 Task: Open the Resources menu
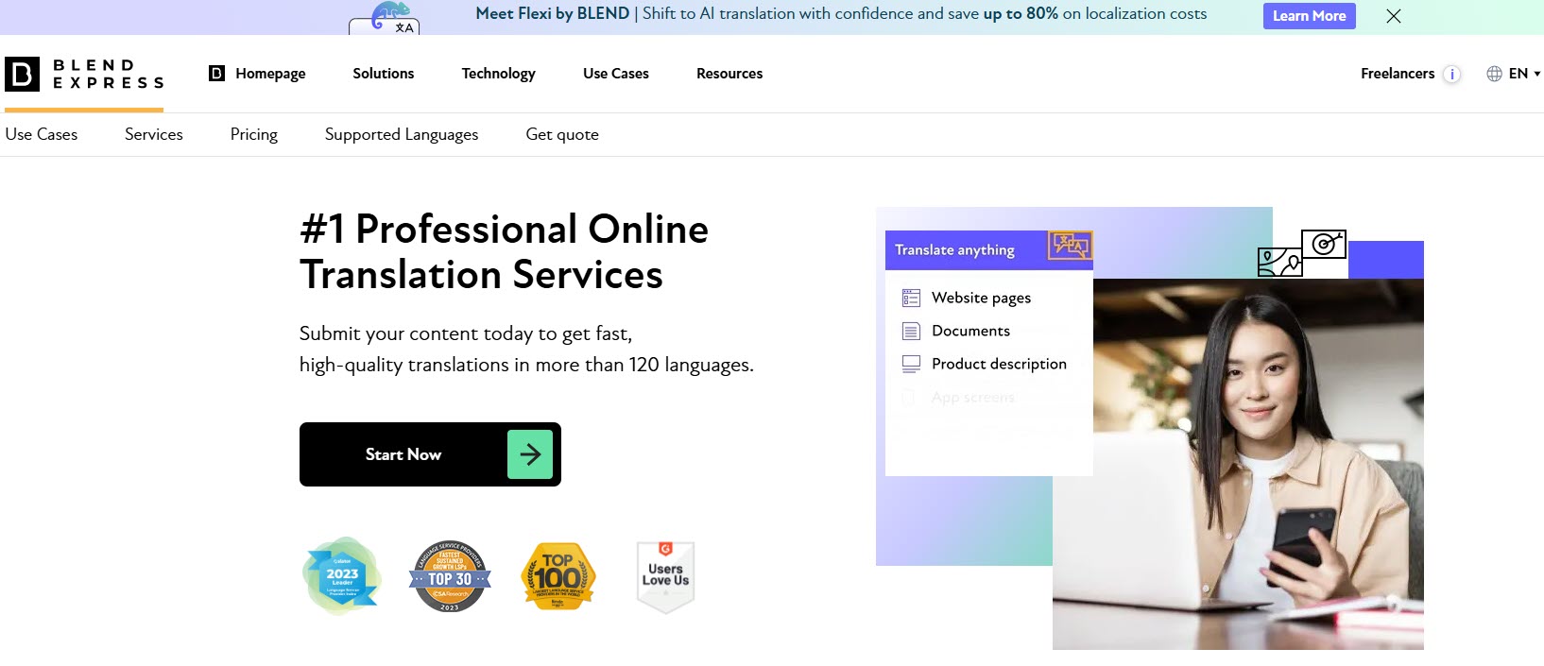[x=729, y=74]
